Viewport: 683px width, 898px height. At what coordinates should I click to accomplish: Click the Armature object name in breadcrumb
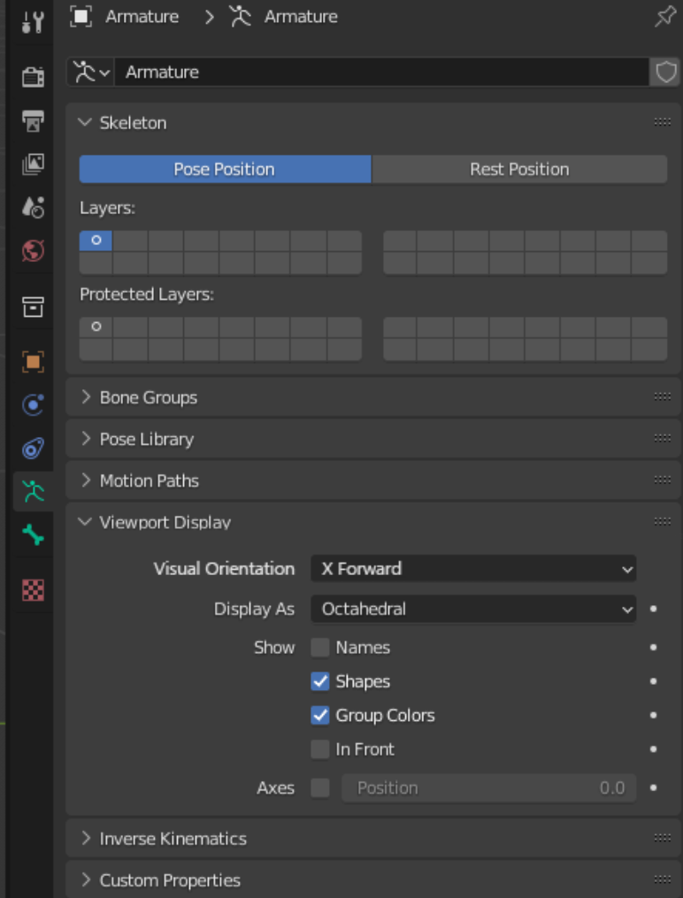point(142,17)
